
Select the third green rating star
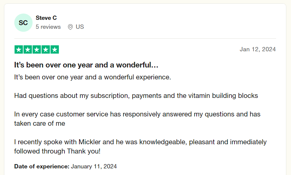(x=37, y=50)
